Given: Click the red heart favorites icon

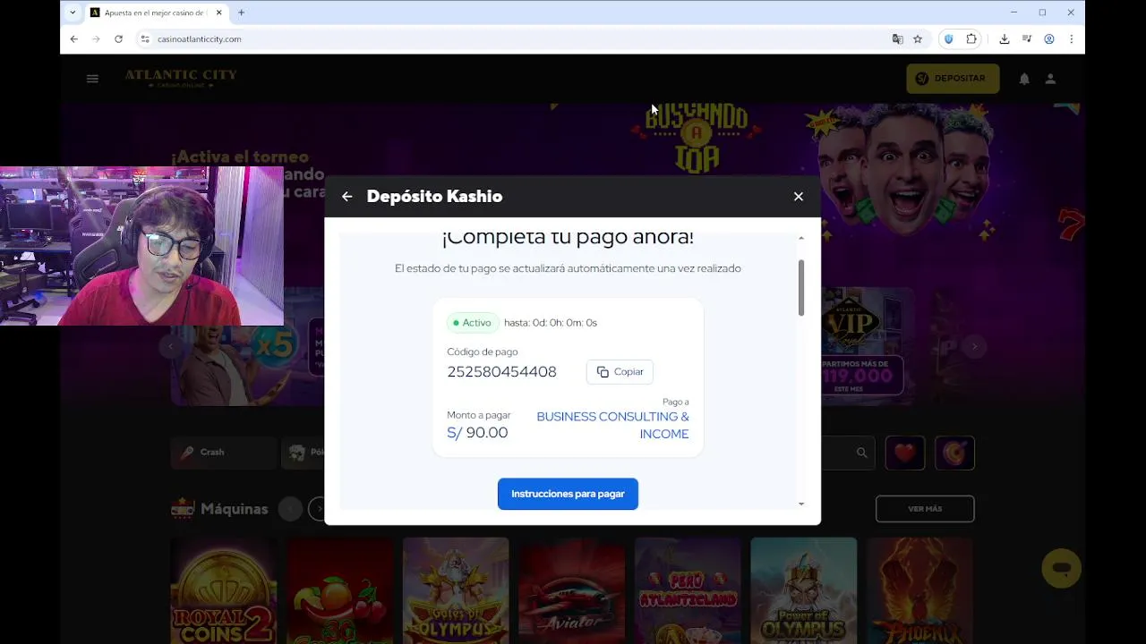Looking at the screenshot, I should click(x=905, y=453).
